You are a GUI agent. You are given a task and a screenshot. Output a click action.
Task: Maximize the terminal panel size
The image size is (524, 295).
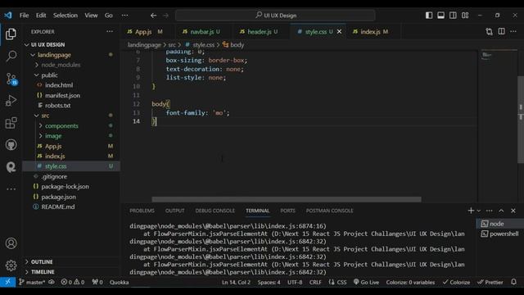tap(501, 211)
